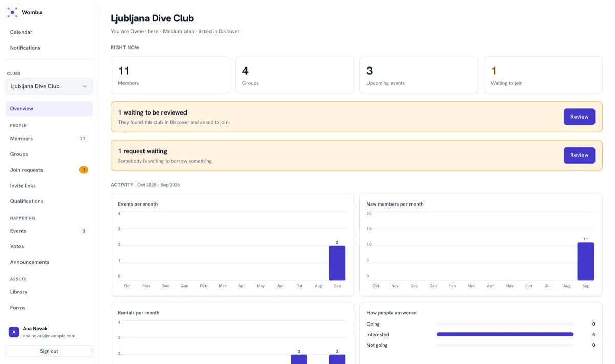Click '1 waiting to be reviewed' heading
The width and height of the screenshot is (615, 364).
[x=153, y=112]
